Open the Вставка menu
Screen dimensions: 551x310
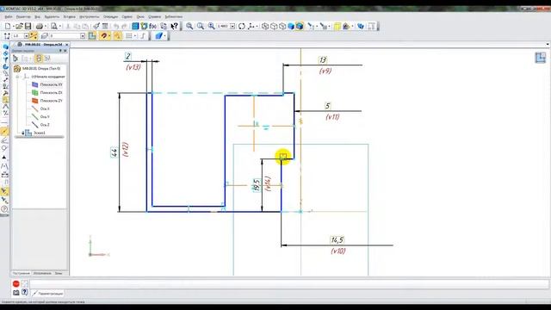point(69,16)
